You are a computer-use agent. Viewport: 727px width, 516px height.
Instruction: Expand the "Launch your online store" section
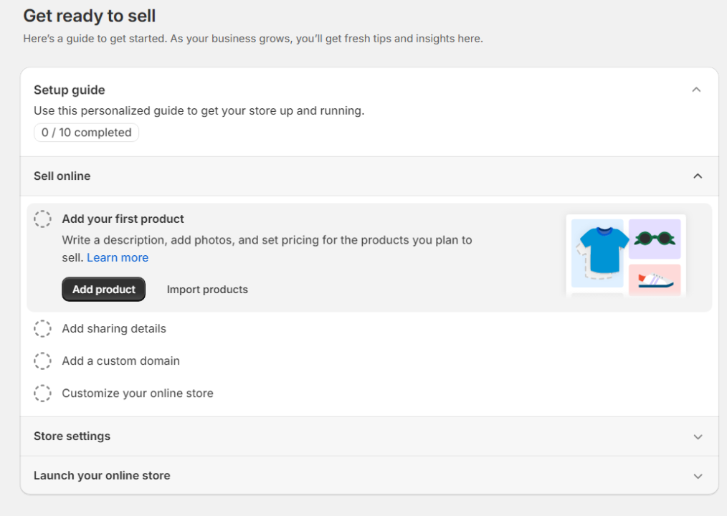click(696, 475)
